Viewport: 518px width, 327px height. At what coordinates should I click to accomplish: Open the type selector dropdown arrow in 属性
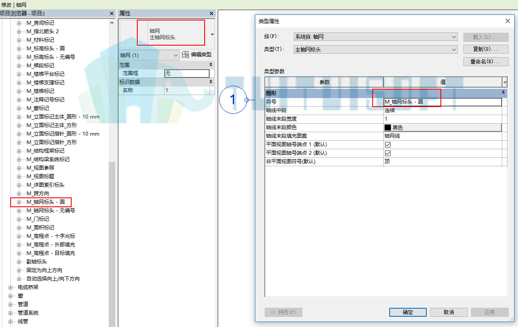coord(212,34)
